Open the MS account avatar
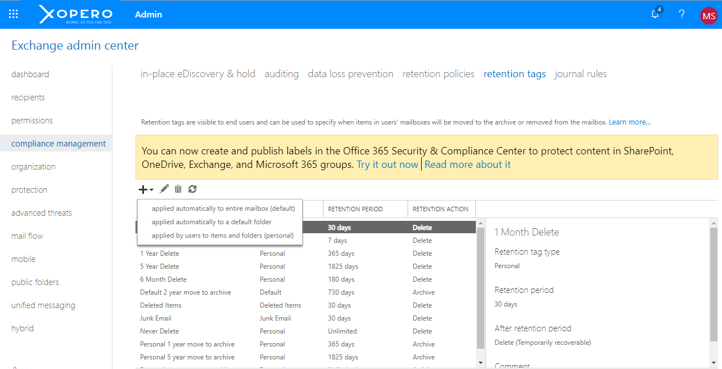Screen dimensions: 722x369 pyautogui.click(x=708, y=15)
